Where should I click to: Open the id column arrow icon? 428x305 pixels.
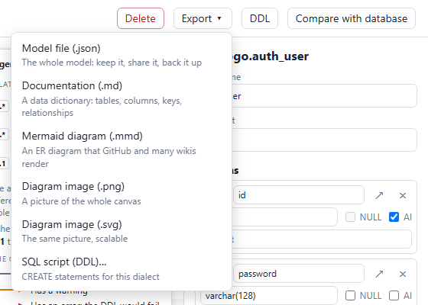click(x=379, y=195)
